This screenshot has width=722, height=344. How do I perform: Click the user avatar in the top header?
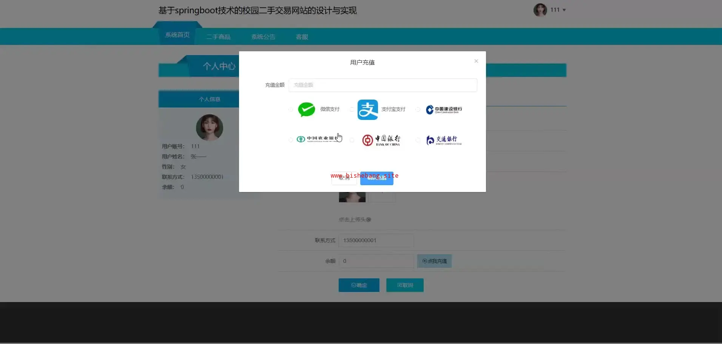click(540, 10)
